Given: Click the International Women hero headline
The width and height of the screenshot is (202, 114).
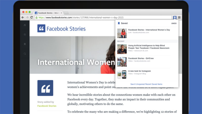Looking at the screenshot, I should 76,62.
